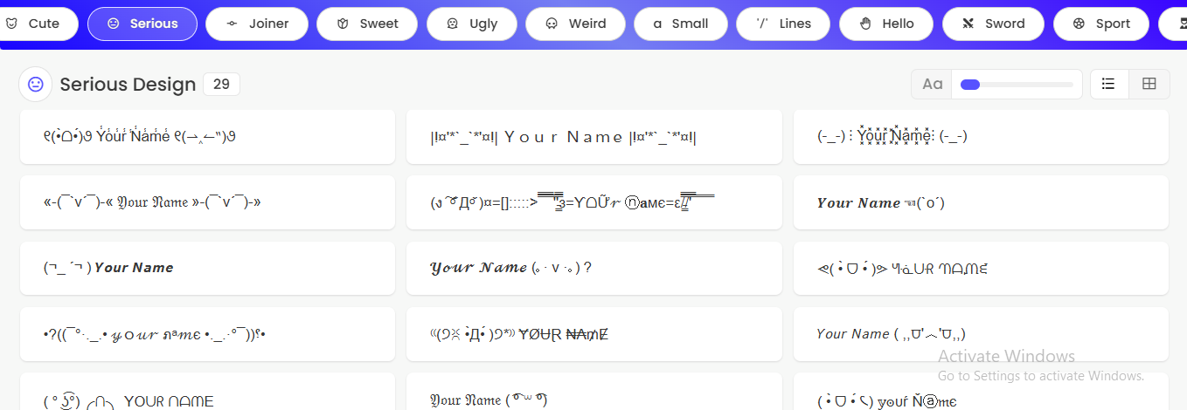Select the Serious category tab
The width and height of the screenshot is (1187, 410).
143,24
